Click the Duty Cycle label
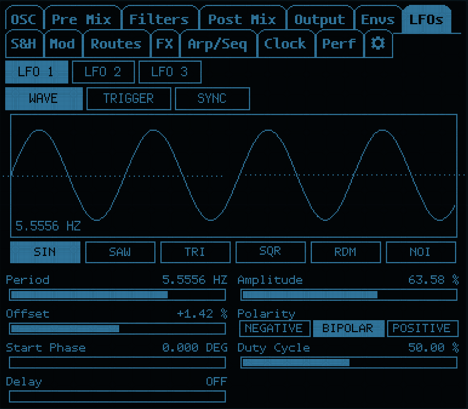Screen dimensions: 468x409 tap(274, 348)
